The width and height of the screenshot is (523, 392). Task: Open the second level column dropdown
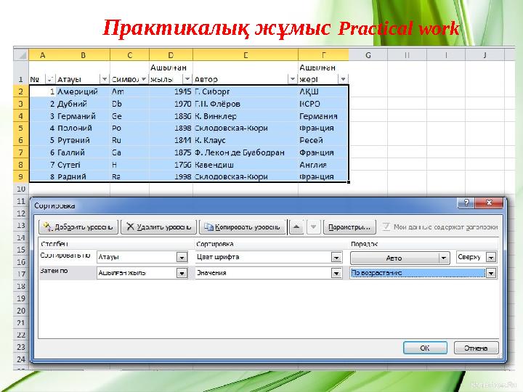[182, 274]
